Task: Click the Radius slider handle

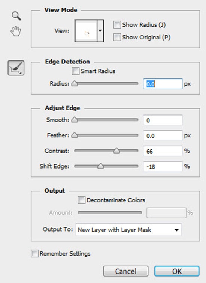Action: click(x=75, y=84)
